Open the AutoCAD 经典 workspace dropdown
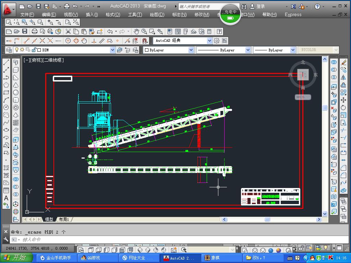The height and width of the screenshot is (263, 351). tap(209, 41)
